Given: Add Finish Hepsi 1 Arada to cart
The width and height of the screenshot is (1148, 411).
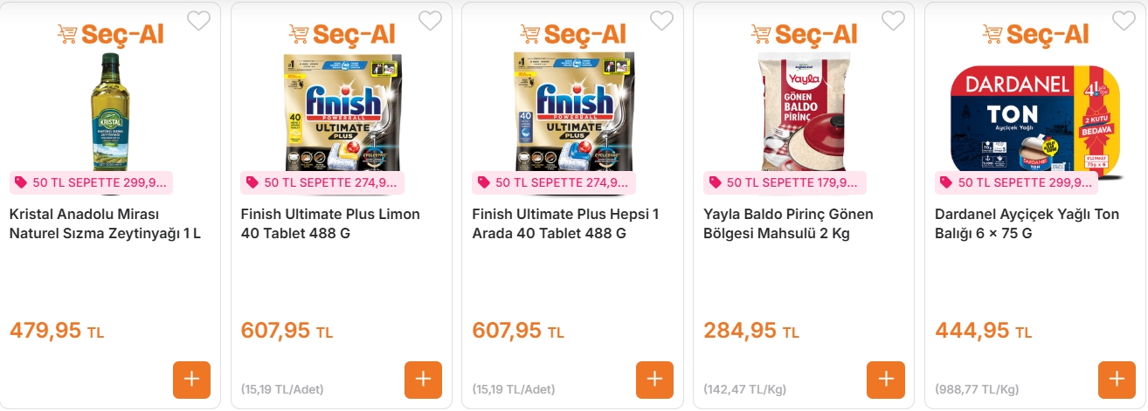Looking at the screenshot, I should 654,380.
